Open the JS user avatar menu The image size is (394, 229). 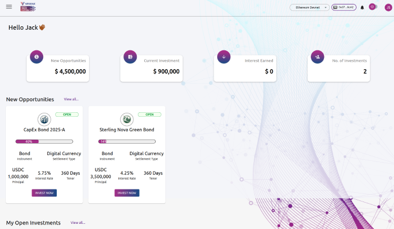pos(388,7)
